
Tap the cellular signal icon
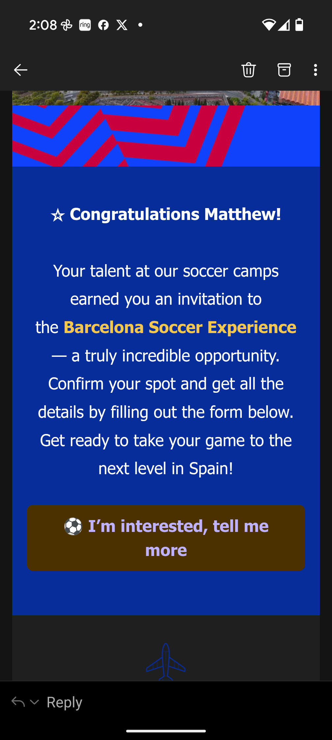[x=284, y=25]
